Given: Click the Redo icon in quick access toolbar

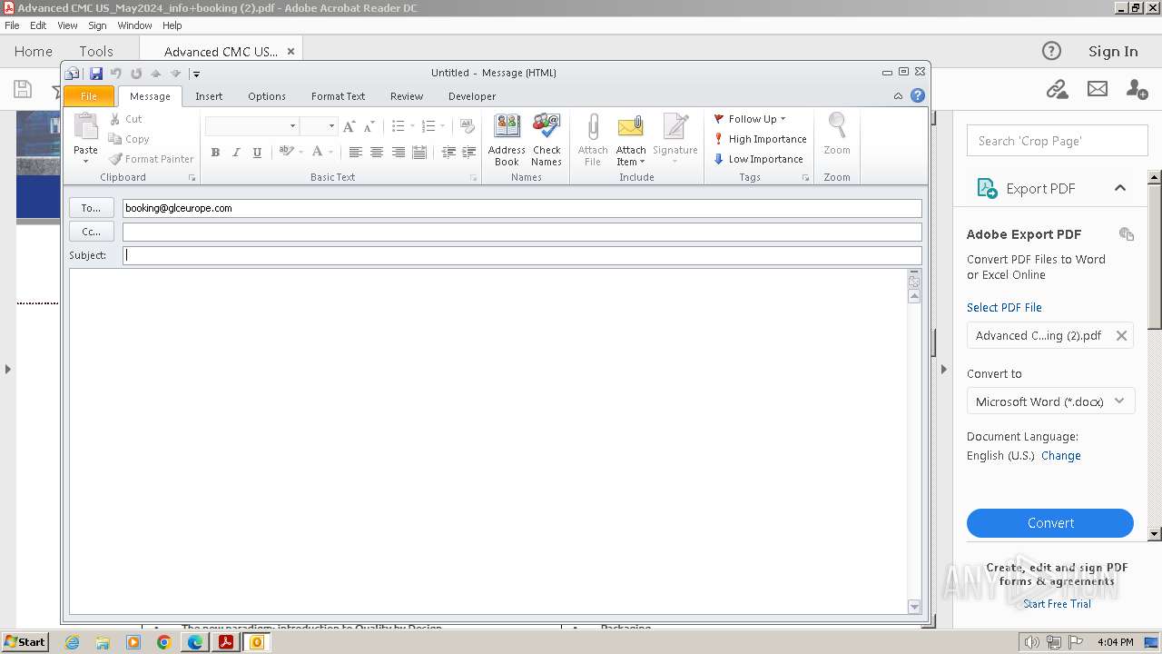Looking at the screenshot, I should (x=136, y=74).
